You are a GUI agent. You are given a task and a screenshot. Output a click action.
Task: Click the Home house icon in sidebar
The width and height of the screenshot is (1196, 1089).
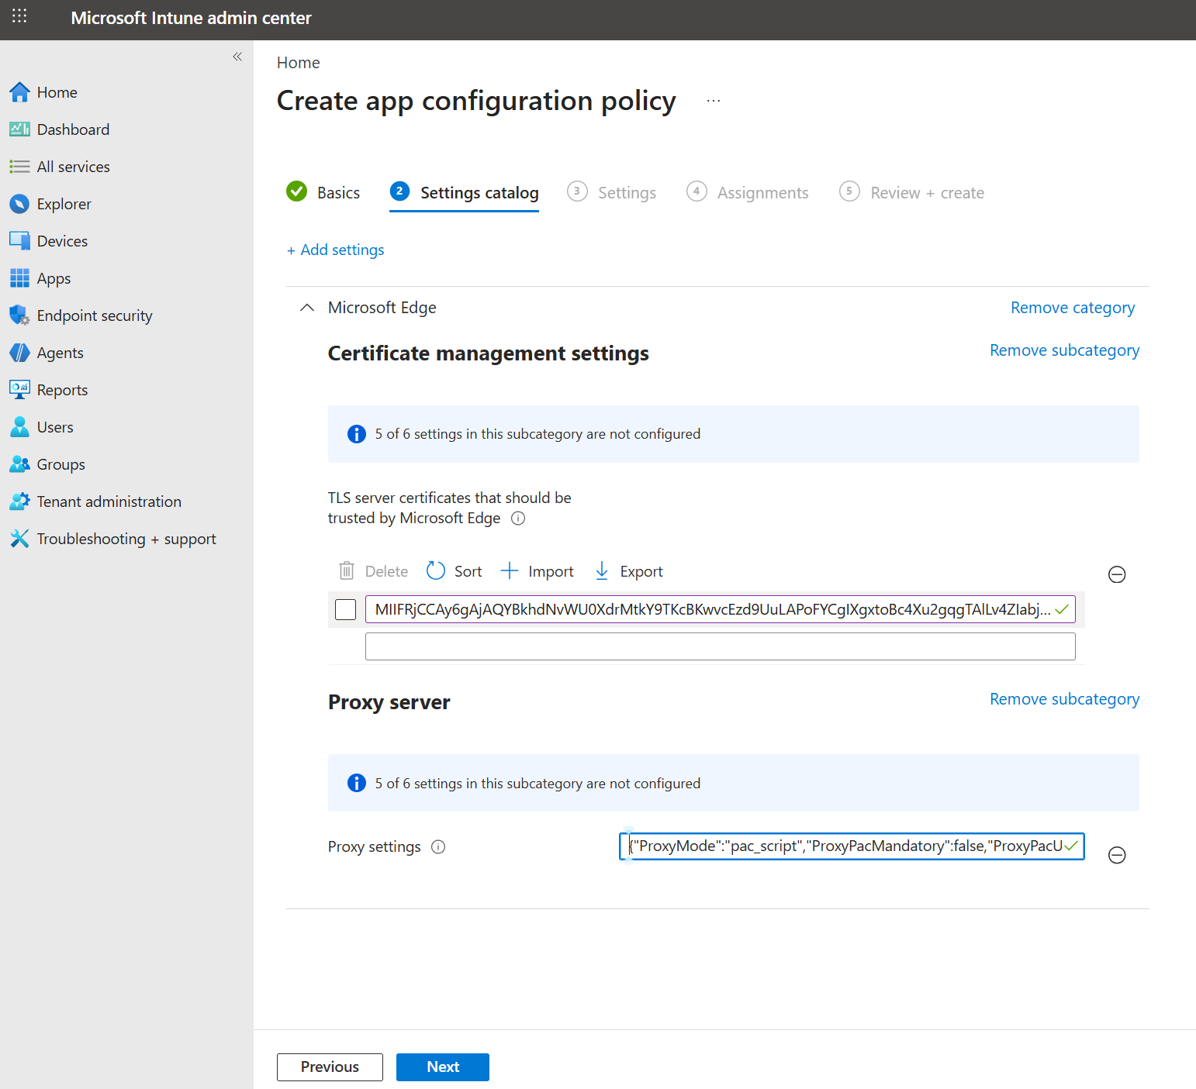(19, 92)
